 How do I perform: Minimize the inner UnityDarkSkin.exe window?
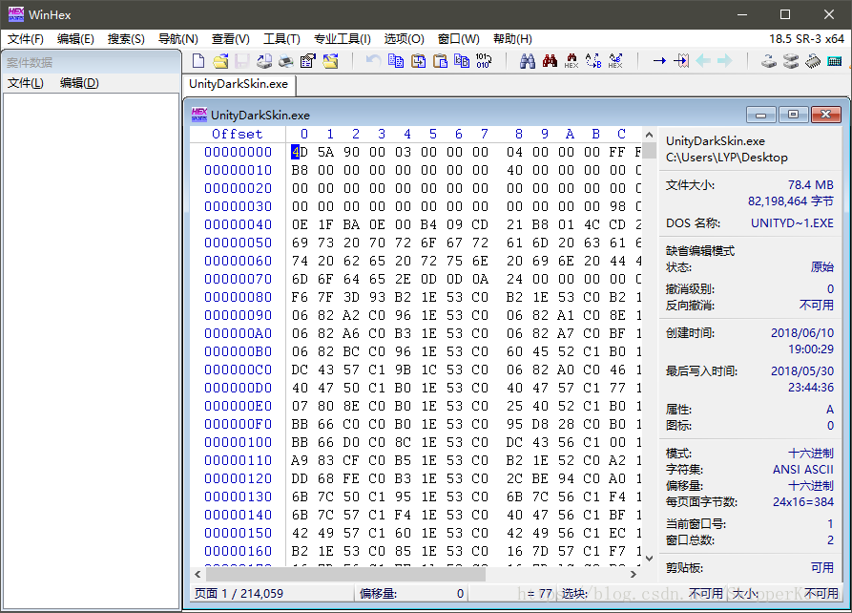[760, 115]
